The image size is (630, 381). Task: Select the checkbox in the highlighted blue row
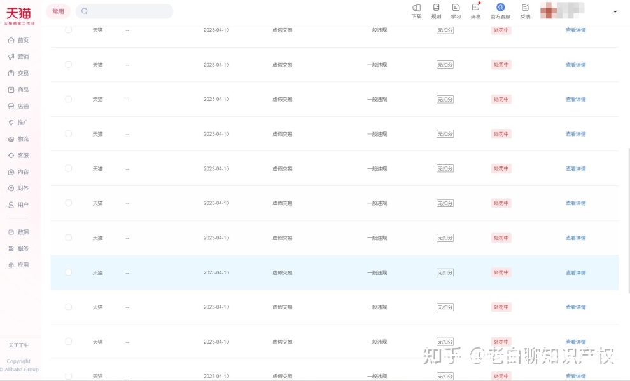[69, 272]
